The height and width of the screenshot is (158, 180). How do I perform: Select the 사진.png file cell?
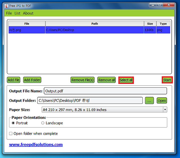27,30
